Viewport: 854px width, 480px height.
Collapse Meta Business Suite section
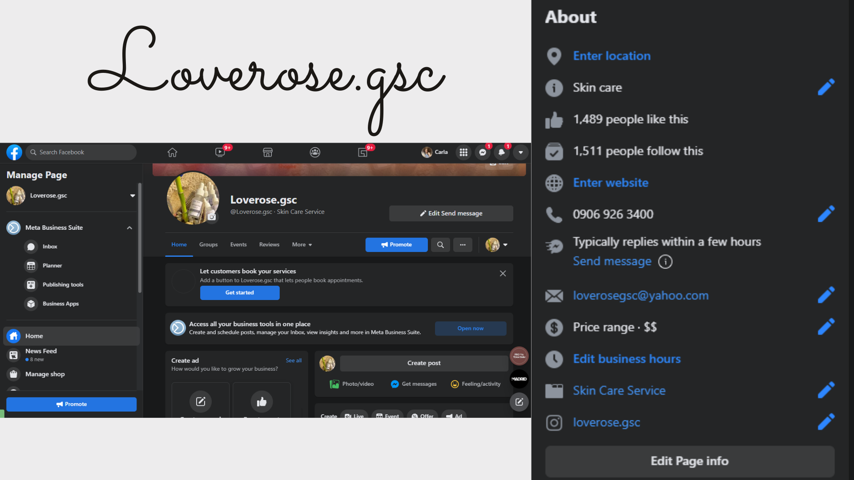[x=129, y=228]
